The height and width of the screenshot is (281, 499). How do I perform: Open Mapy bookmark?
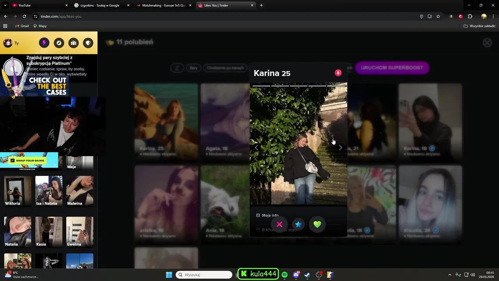[x=40, y=26]
